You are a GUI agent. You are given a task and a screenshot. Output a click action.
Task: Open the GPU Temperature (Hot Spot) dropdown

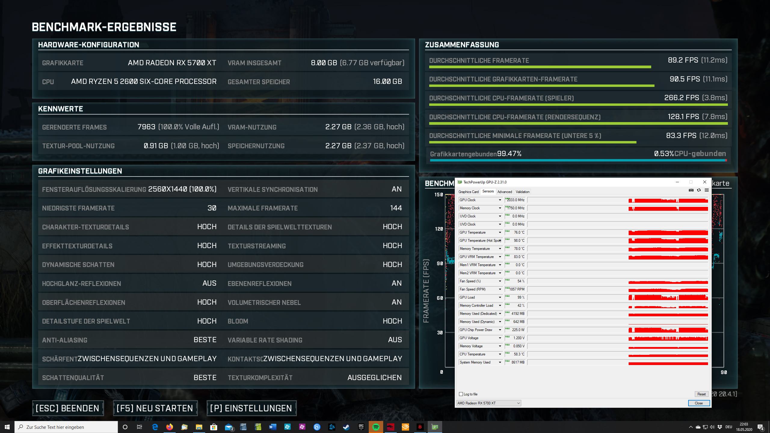coord(500,241)
